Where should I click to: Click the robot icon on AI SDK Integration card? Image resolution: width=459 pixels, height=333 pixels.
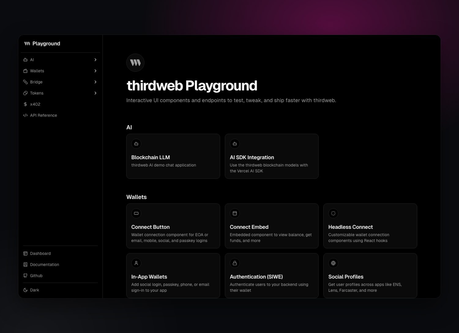coord(235,144)
